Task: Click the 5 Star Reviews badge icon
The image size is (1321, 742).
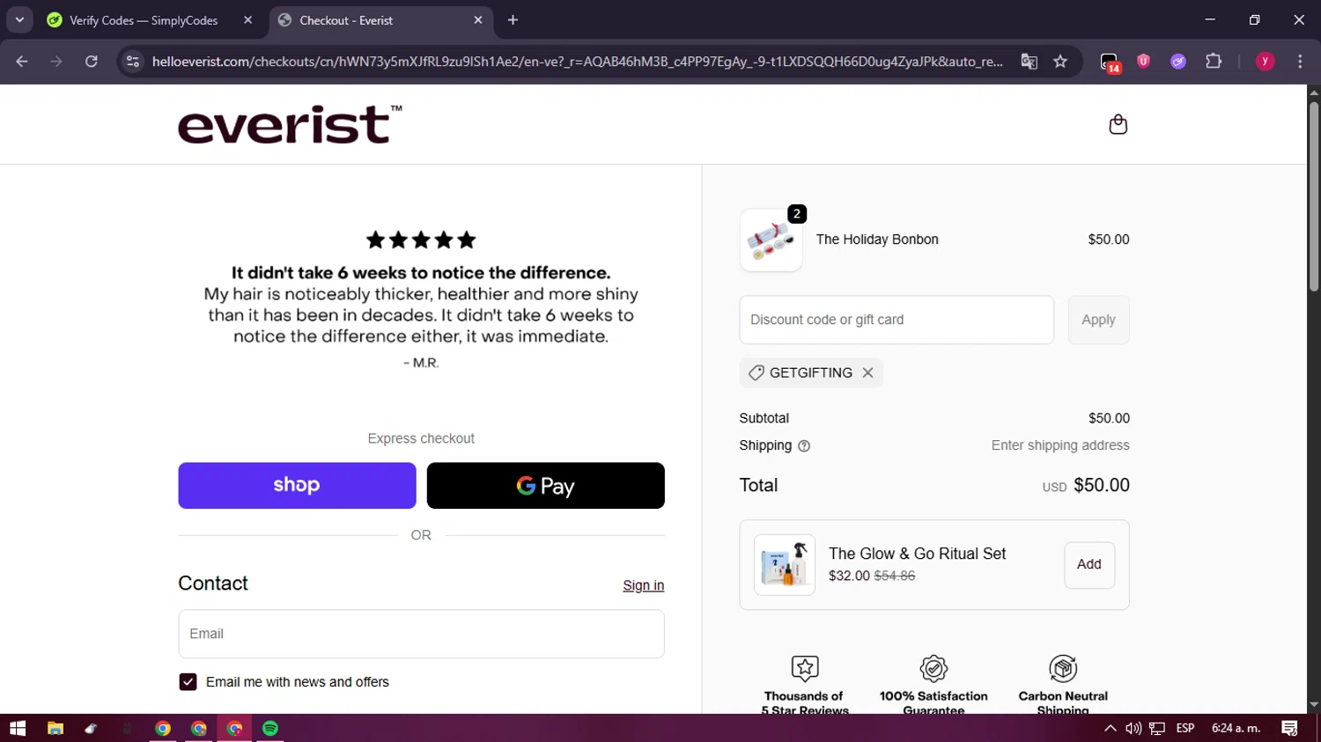Action: pyautogui.click(x=805, y=668)
